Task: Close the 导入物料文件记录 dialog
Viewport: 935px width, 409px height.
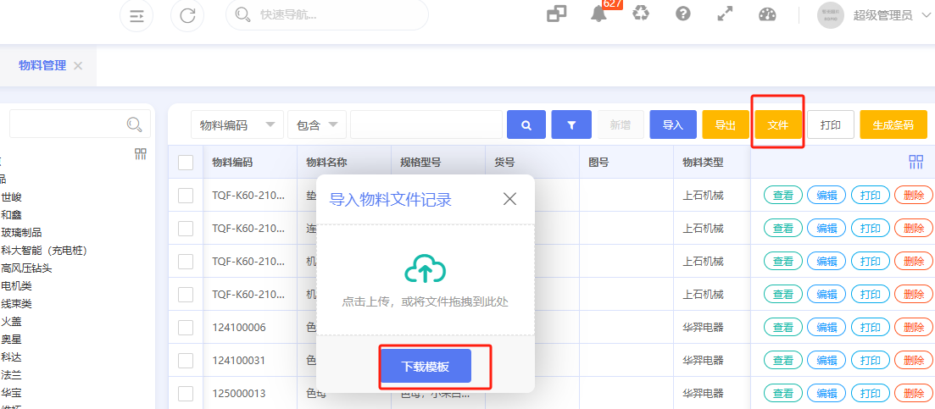Action: [509, 199]
